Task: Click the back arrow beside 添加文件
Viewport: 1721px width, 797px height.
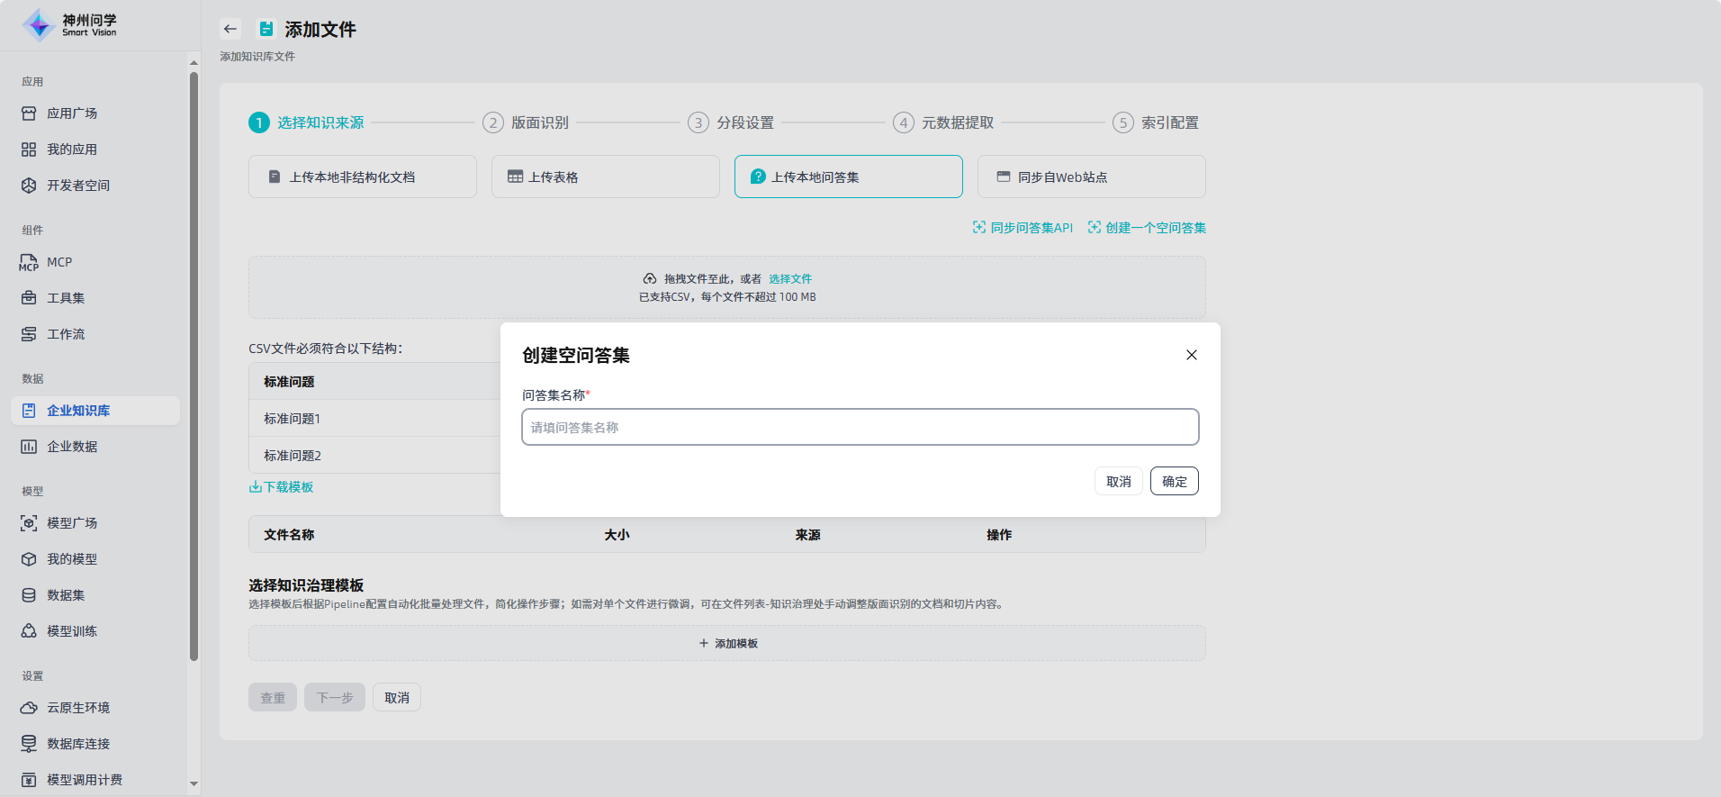Action: pyautogui.click(x=230, y=29)
